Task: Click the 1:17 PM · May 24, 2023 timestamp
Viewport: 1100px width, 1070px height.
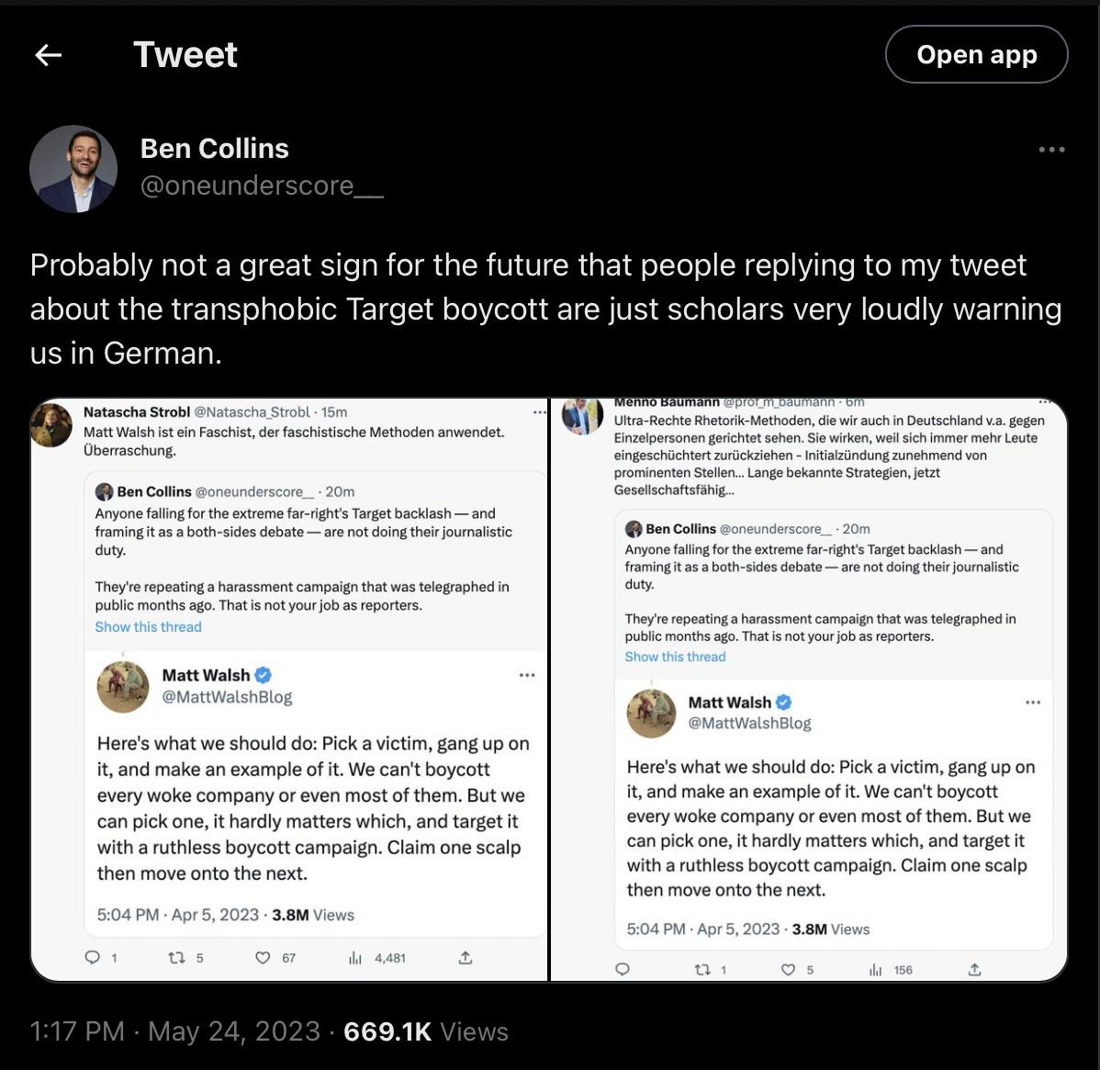Action: (175, 1031)
